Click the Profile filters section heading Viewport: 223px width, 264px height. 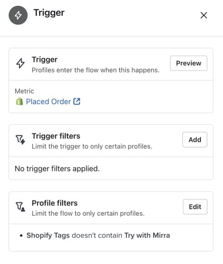tap(54, 203)
